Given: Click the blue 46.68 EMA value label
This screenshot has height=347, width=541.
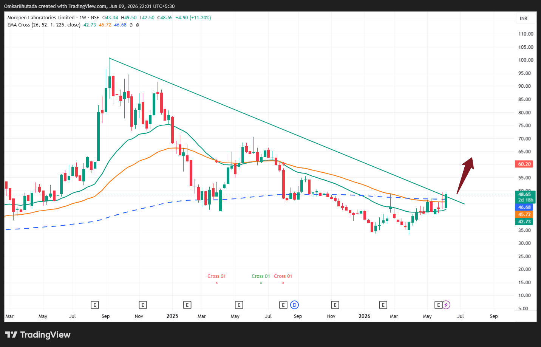Looking at the screenshot, I should tap(524, 207).
